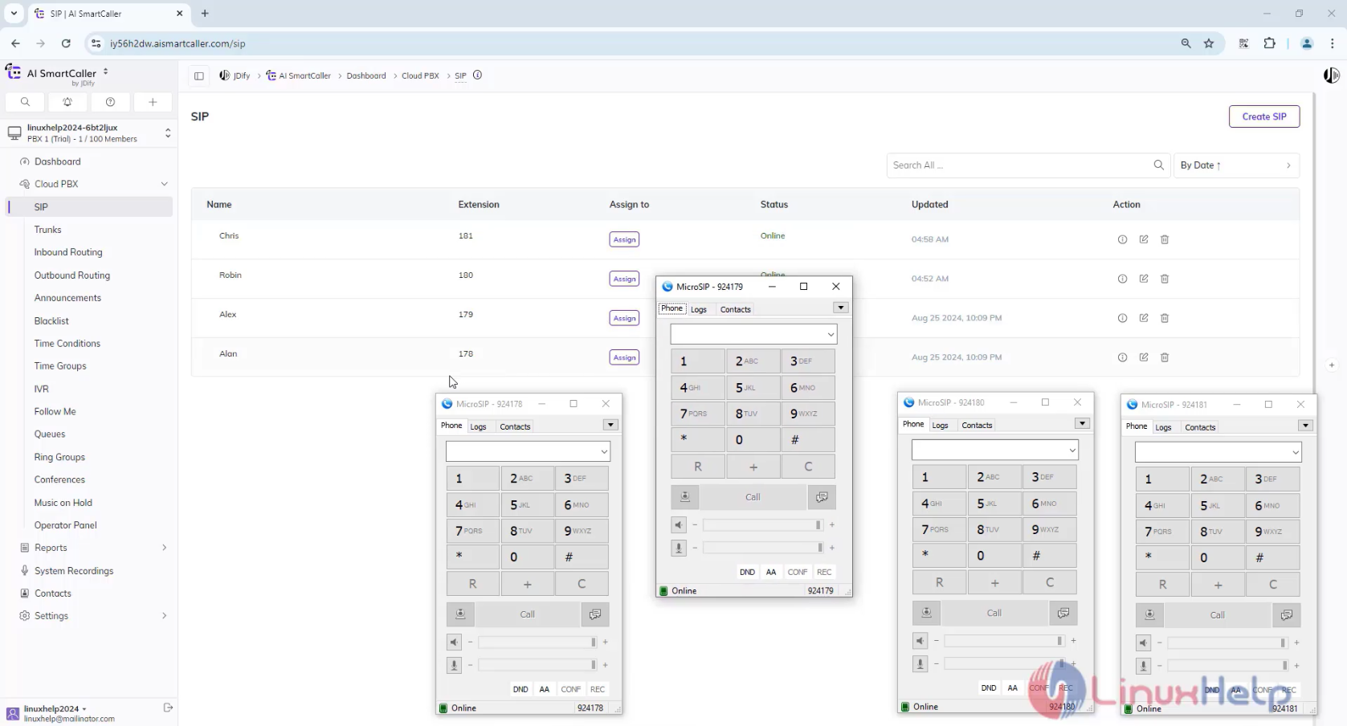
Task: Open Contacts tab in MicroSIP 924180
Action: pos(977,425)
